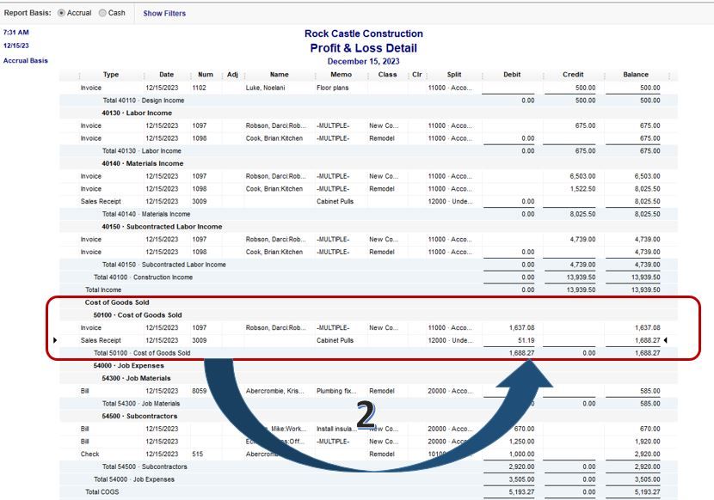Click the Floor plans memo

pos(332,88)
